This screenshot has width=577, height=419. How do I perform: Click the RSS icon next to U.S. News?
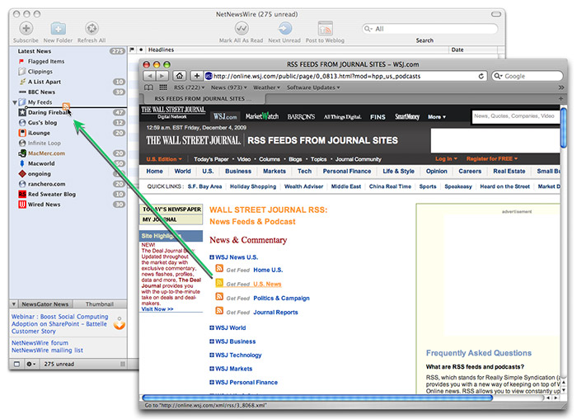coord(220,283)
